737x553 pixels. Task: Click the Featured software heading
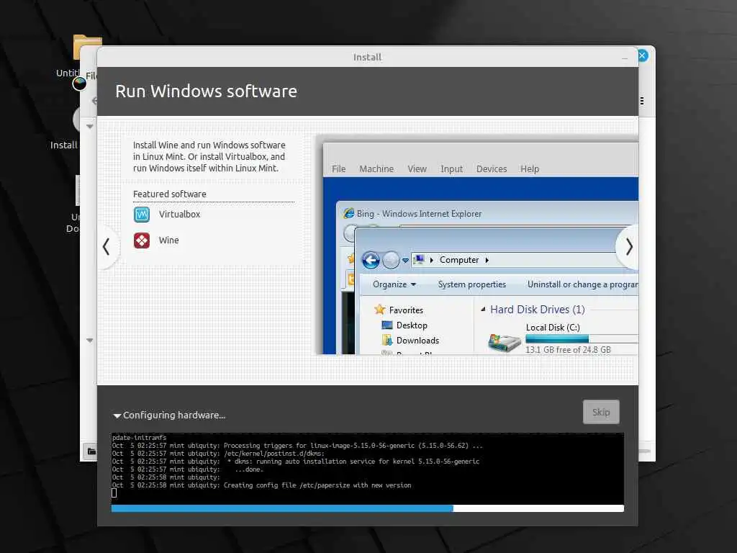pos(170,194)
